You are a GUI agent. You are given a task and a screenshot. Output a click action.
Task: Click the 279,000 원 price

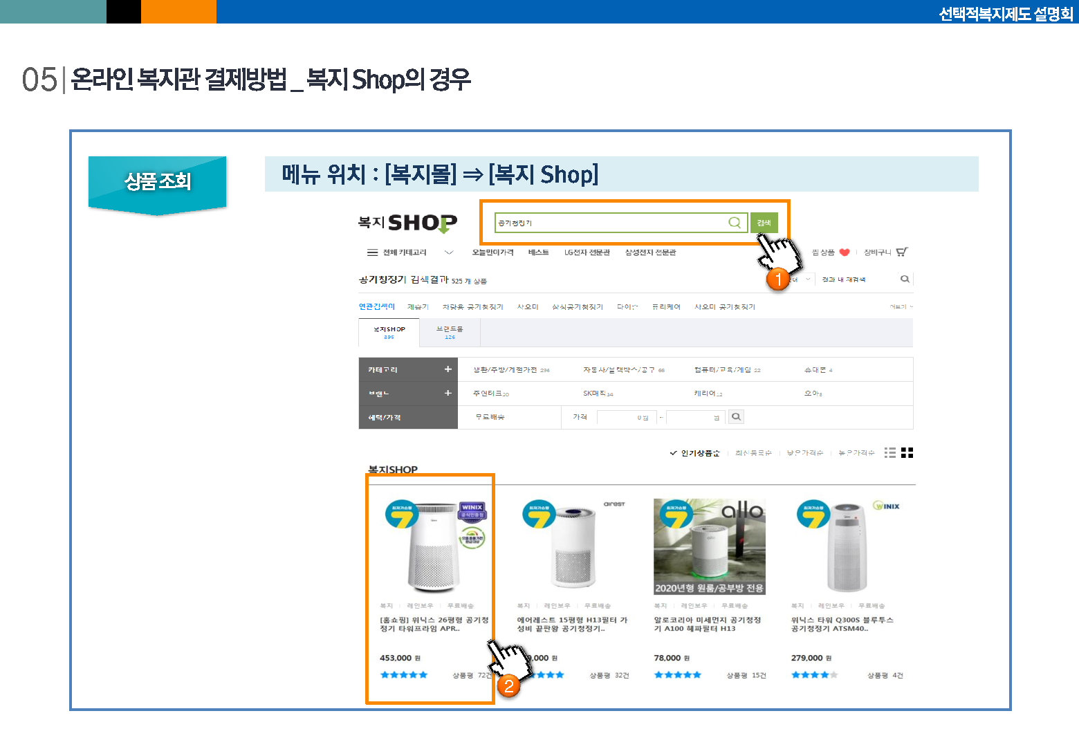pyautogui.click(x=811, y=658)
